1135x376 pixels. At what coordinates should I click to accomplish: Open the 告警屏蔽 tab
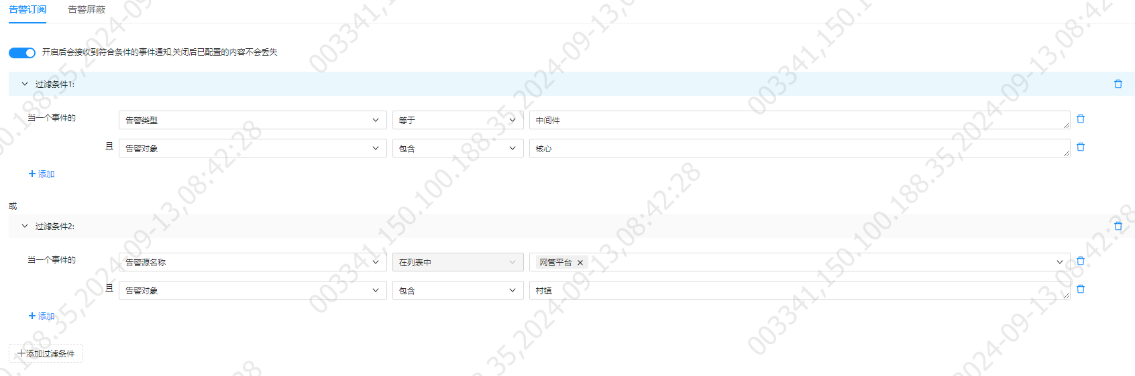[x=87, y=9]
